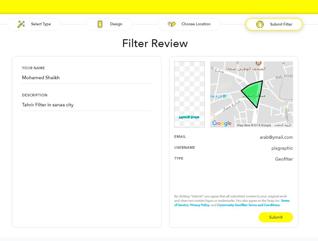The height and width of the screenshot is (241, 318).
Task: Click the yellow Submit button
Action: pyautogui.click(x=276, y=217)
